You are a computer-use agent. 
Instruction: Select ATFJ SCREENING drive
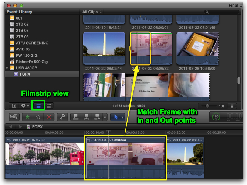pos(42,43)
